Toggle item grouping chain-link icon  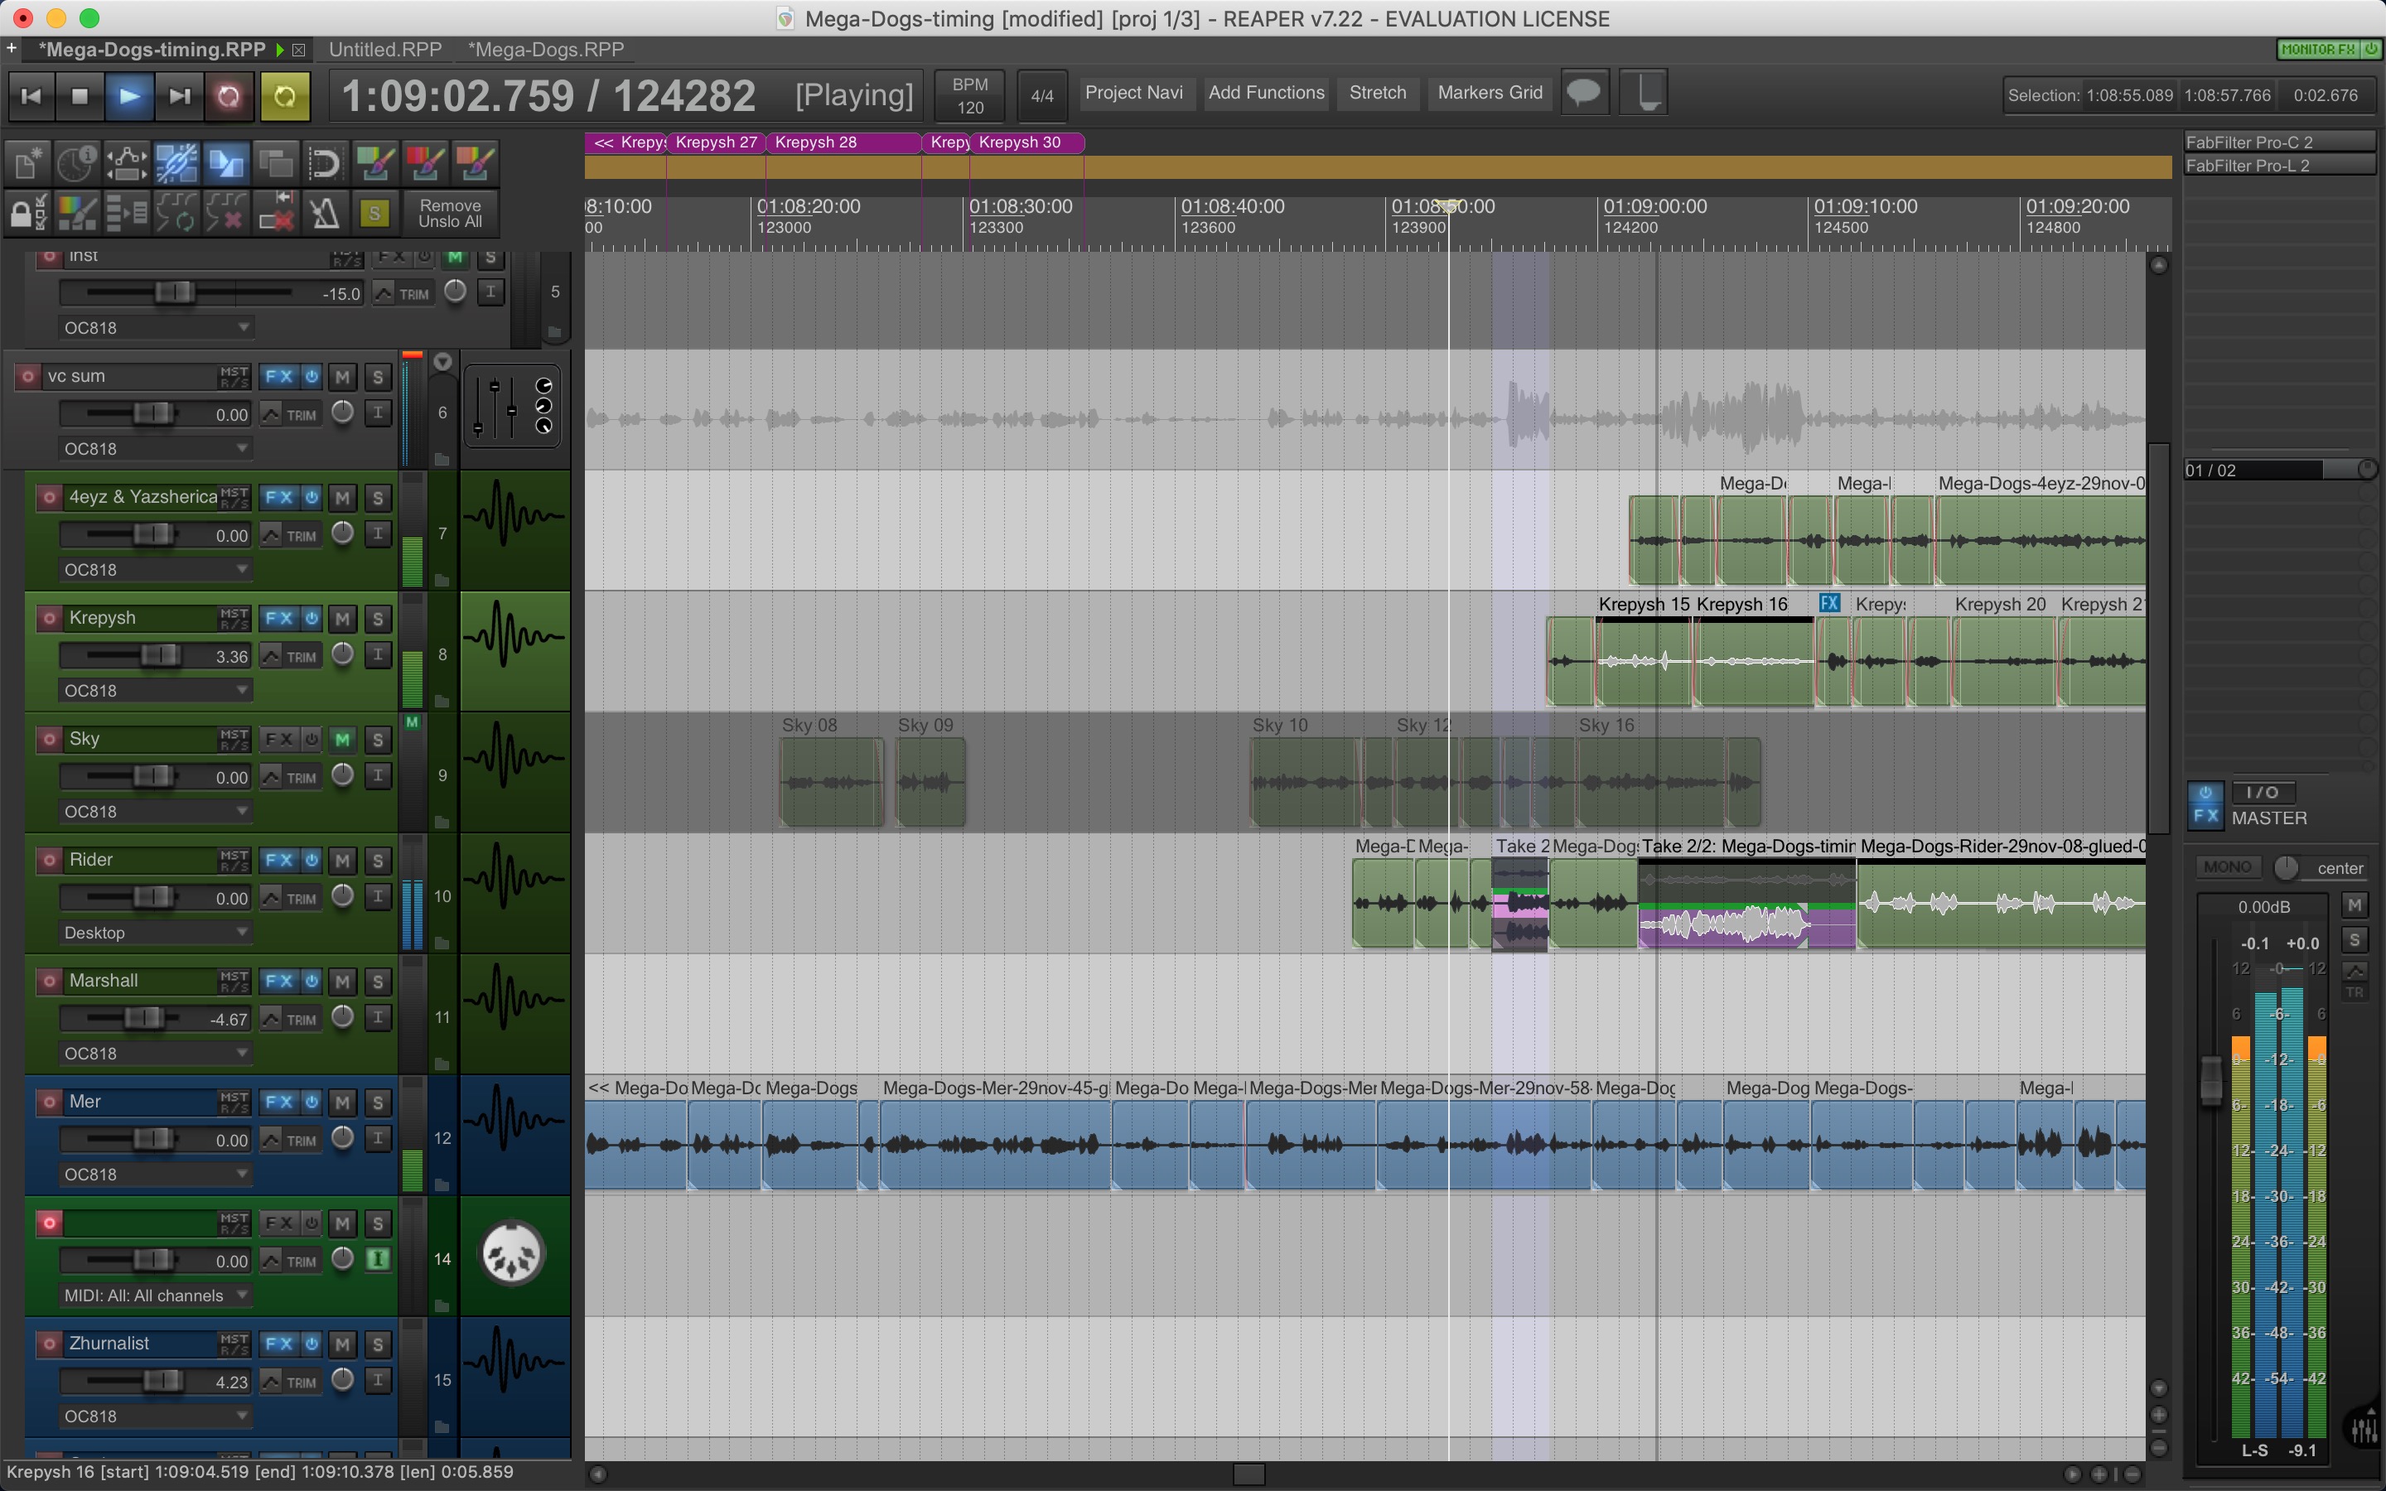click(x=176, y=162)
